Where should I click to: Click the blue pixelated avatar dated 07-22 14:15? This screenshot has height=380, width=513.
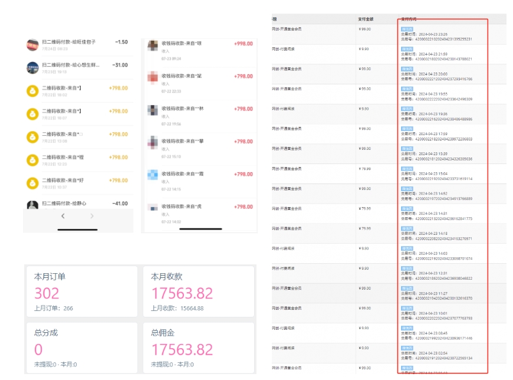coord(152,175)
